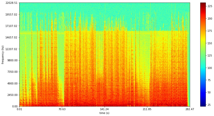Click the "time (s)" x-axis label

pos(104,113)
